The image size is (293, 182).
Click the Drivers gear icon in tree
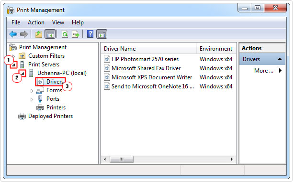40,82
